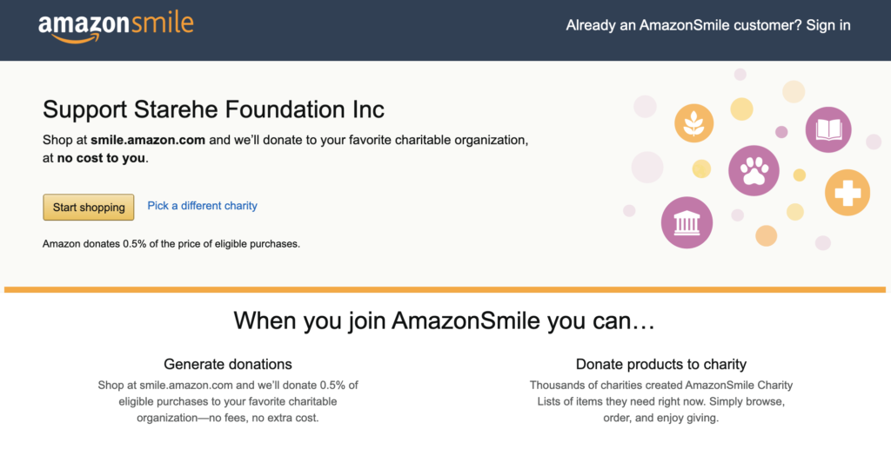The width and height of the screenshot is (891, 449).
Task: Click the bold smile.amazon.com text
Action: 148,139
